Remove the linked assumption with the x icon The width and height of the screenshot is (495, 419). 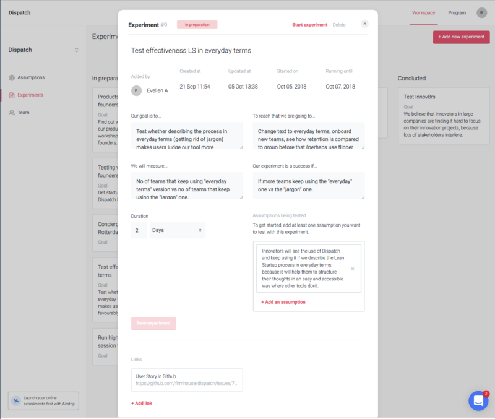pyautogui.click(x=353, y=269)
